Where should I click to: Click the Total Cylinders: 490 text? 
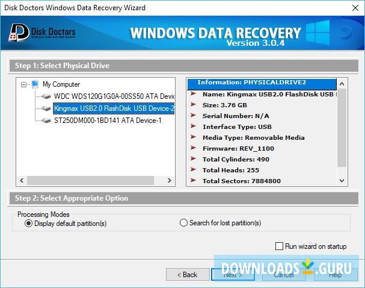tap(236, 159)
